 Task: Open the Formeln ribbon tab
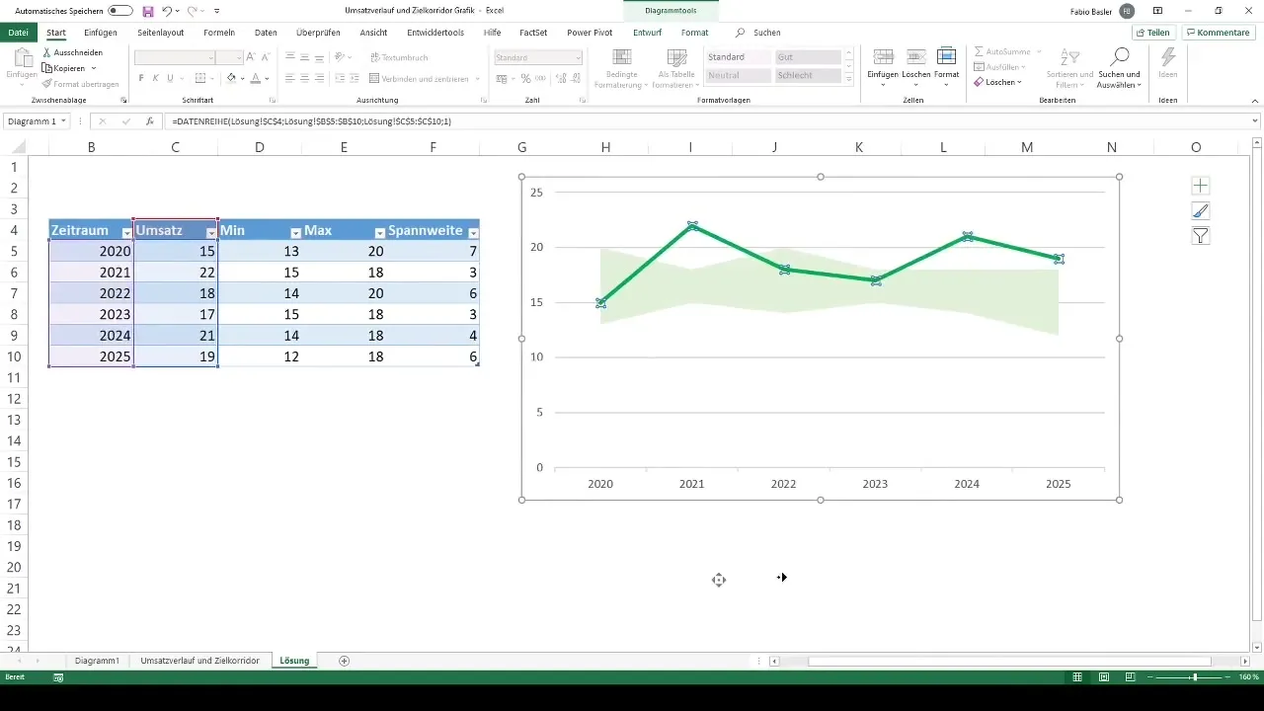tap(218, 33)
